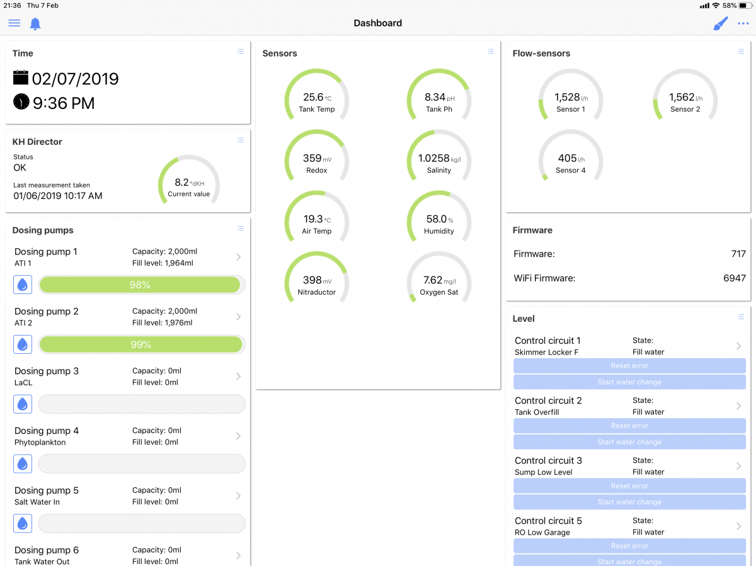Screen dimensions: 756x566
Task: Open the Sensors card list icon
Action: tap(491, 52)
